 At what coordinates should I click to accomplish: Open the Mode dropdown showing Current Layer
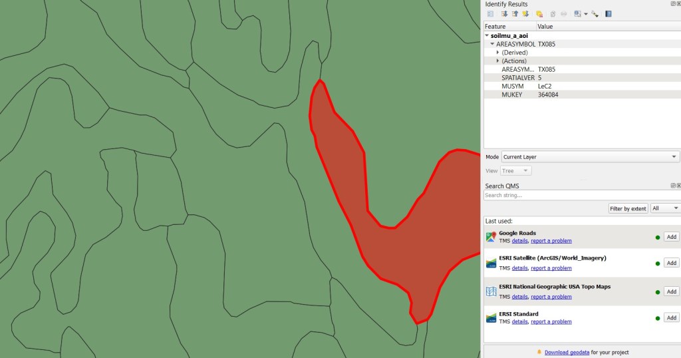tap(590, 157)
